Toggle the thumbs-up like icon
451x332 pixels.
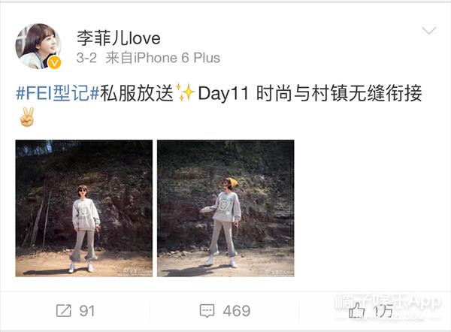coord(357,310)
